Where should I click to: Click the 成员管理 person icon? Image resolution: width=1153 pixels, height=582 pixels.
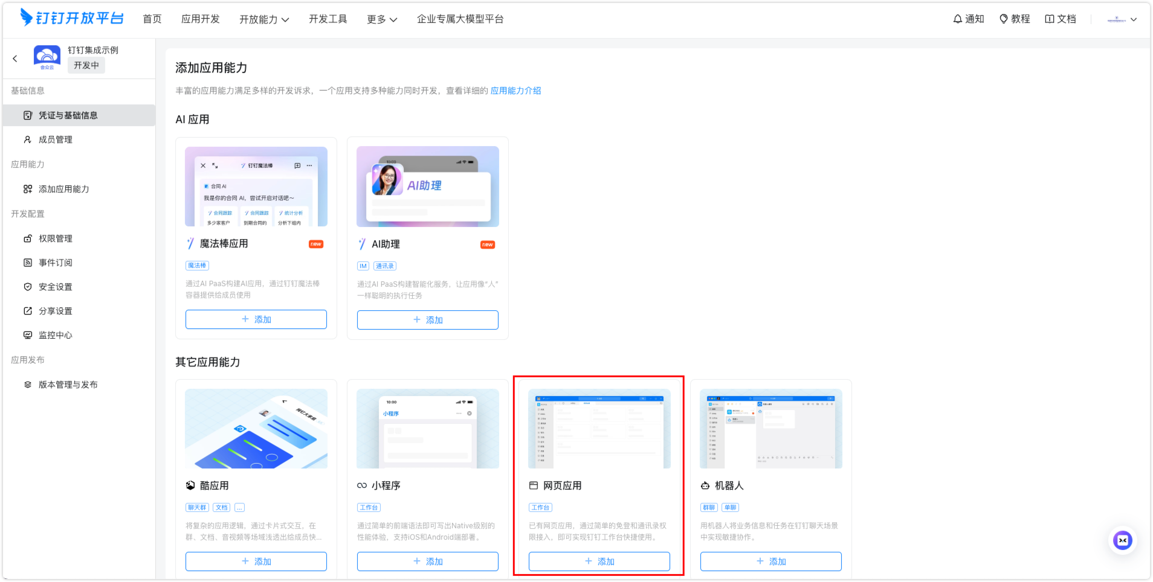click(x=28, y=139)
